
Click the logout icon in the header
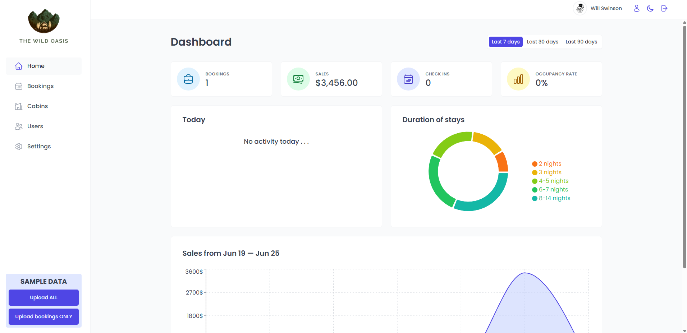pyautogui.click(x=664, y=8)
